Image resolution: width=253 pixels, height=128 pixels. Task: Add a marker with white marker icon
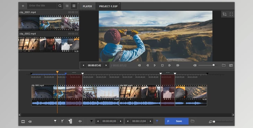pos(55,121)
